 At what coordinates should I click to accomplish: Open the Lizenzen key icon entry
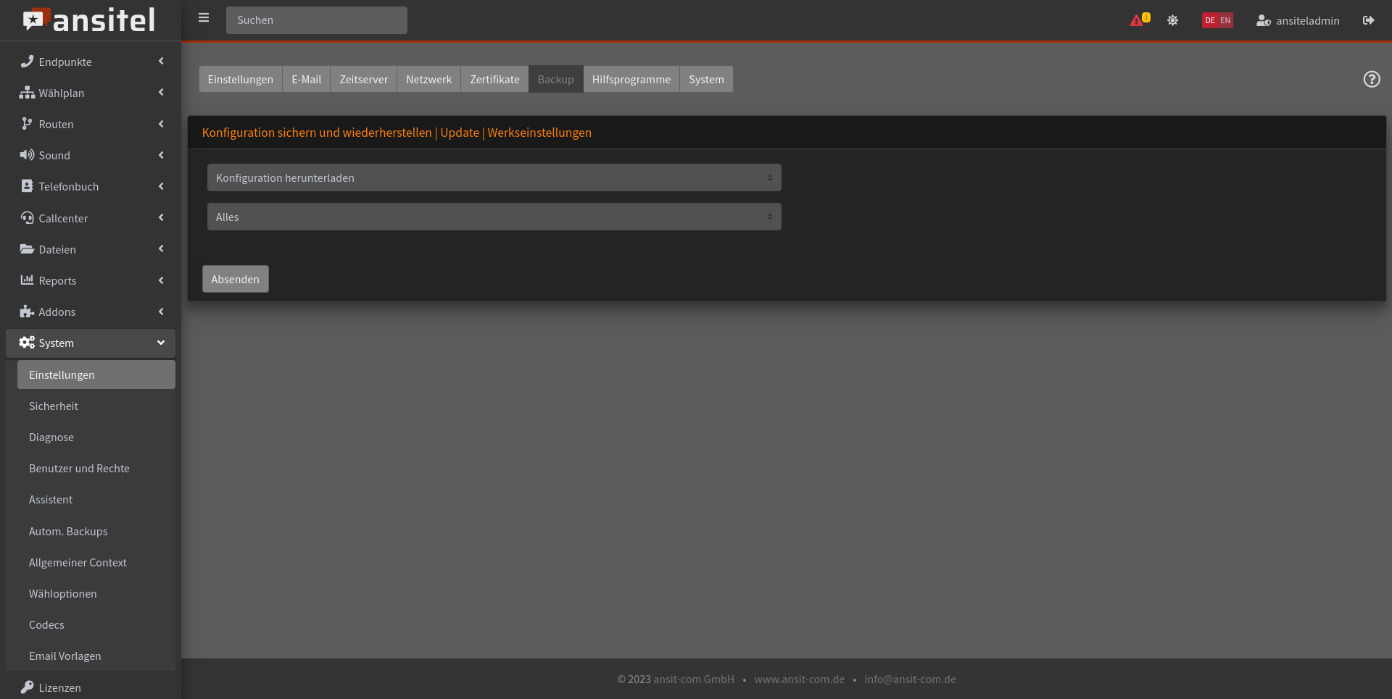(28, 687)
